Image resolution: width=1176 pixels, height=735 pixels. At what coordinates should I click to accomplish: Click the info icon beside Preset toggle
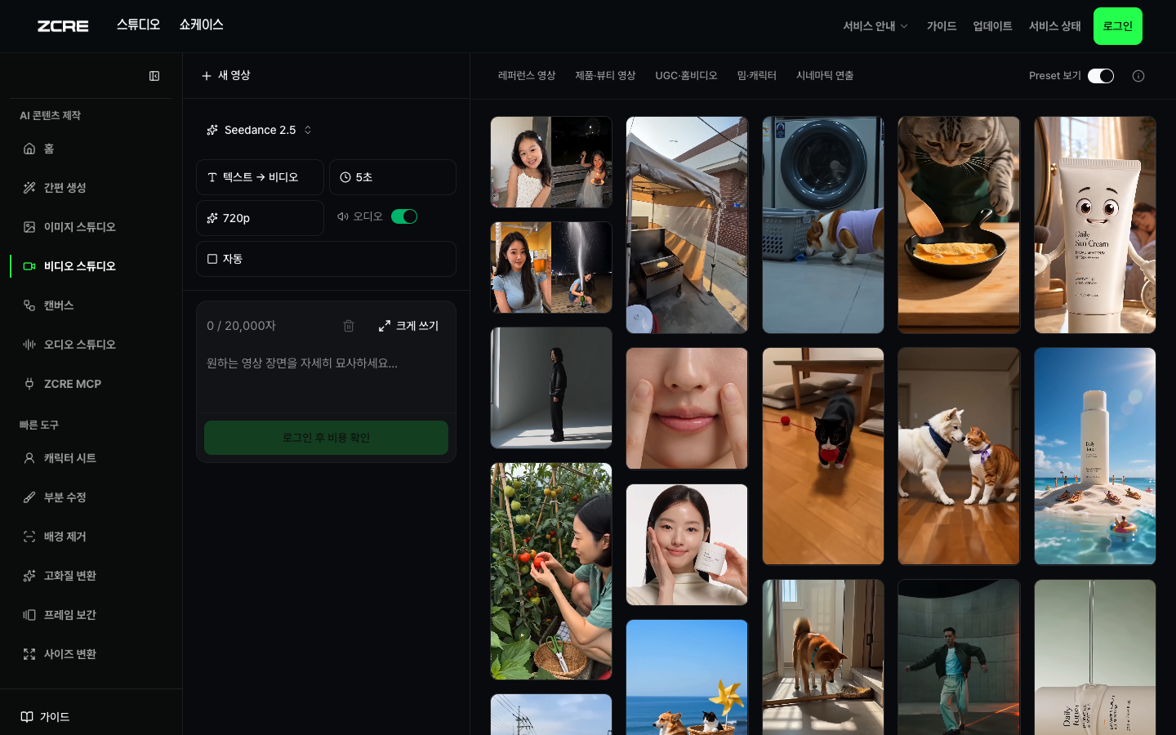tap(1138, 76)
